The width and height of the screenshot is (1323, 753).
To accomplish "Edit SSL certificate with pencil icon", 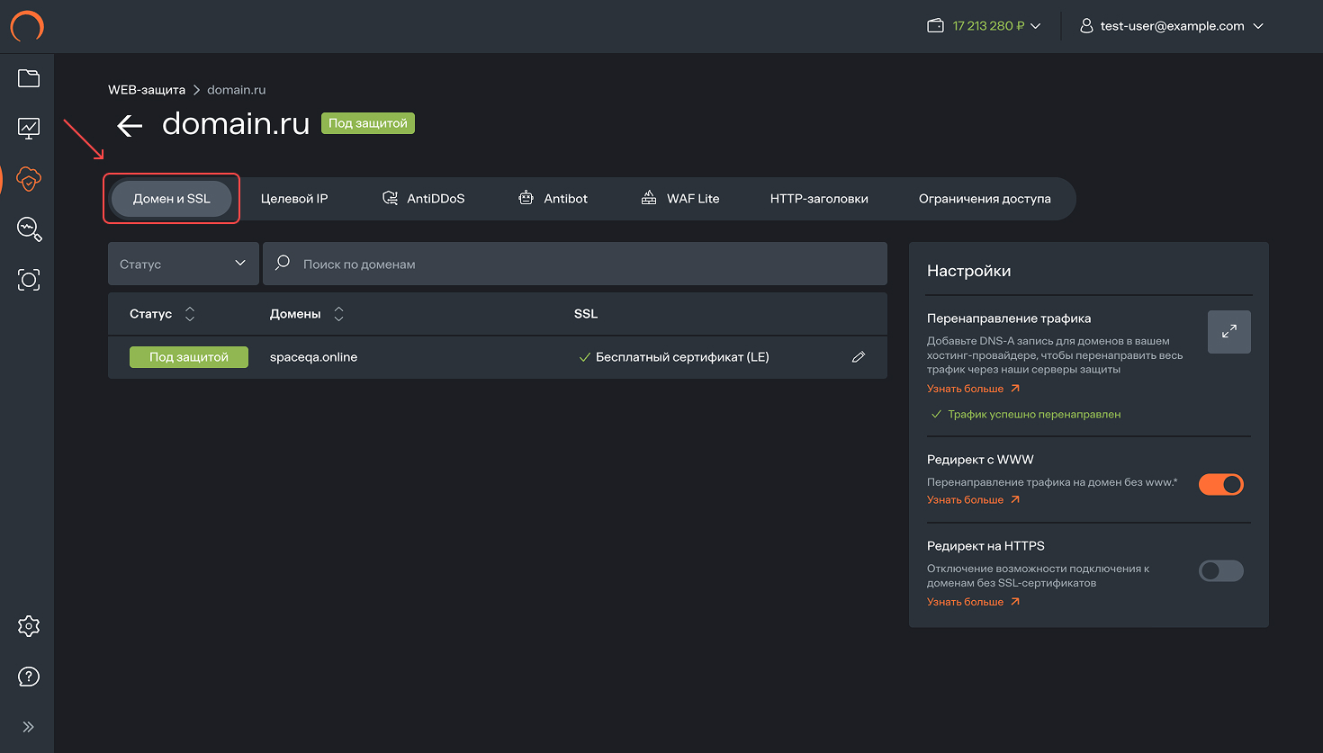I will click(859, 357).
